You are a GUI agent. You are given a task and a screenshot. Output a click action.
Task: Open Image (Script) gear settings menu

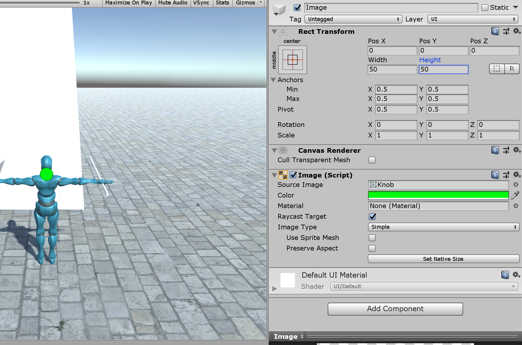pyautogui.click(x=517, y=175)
